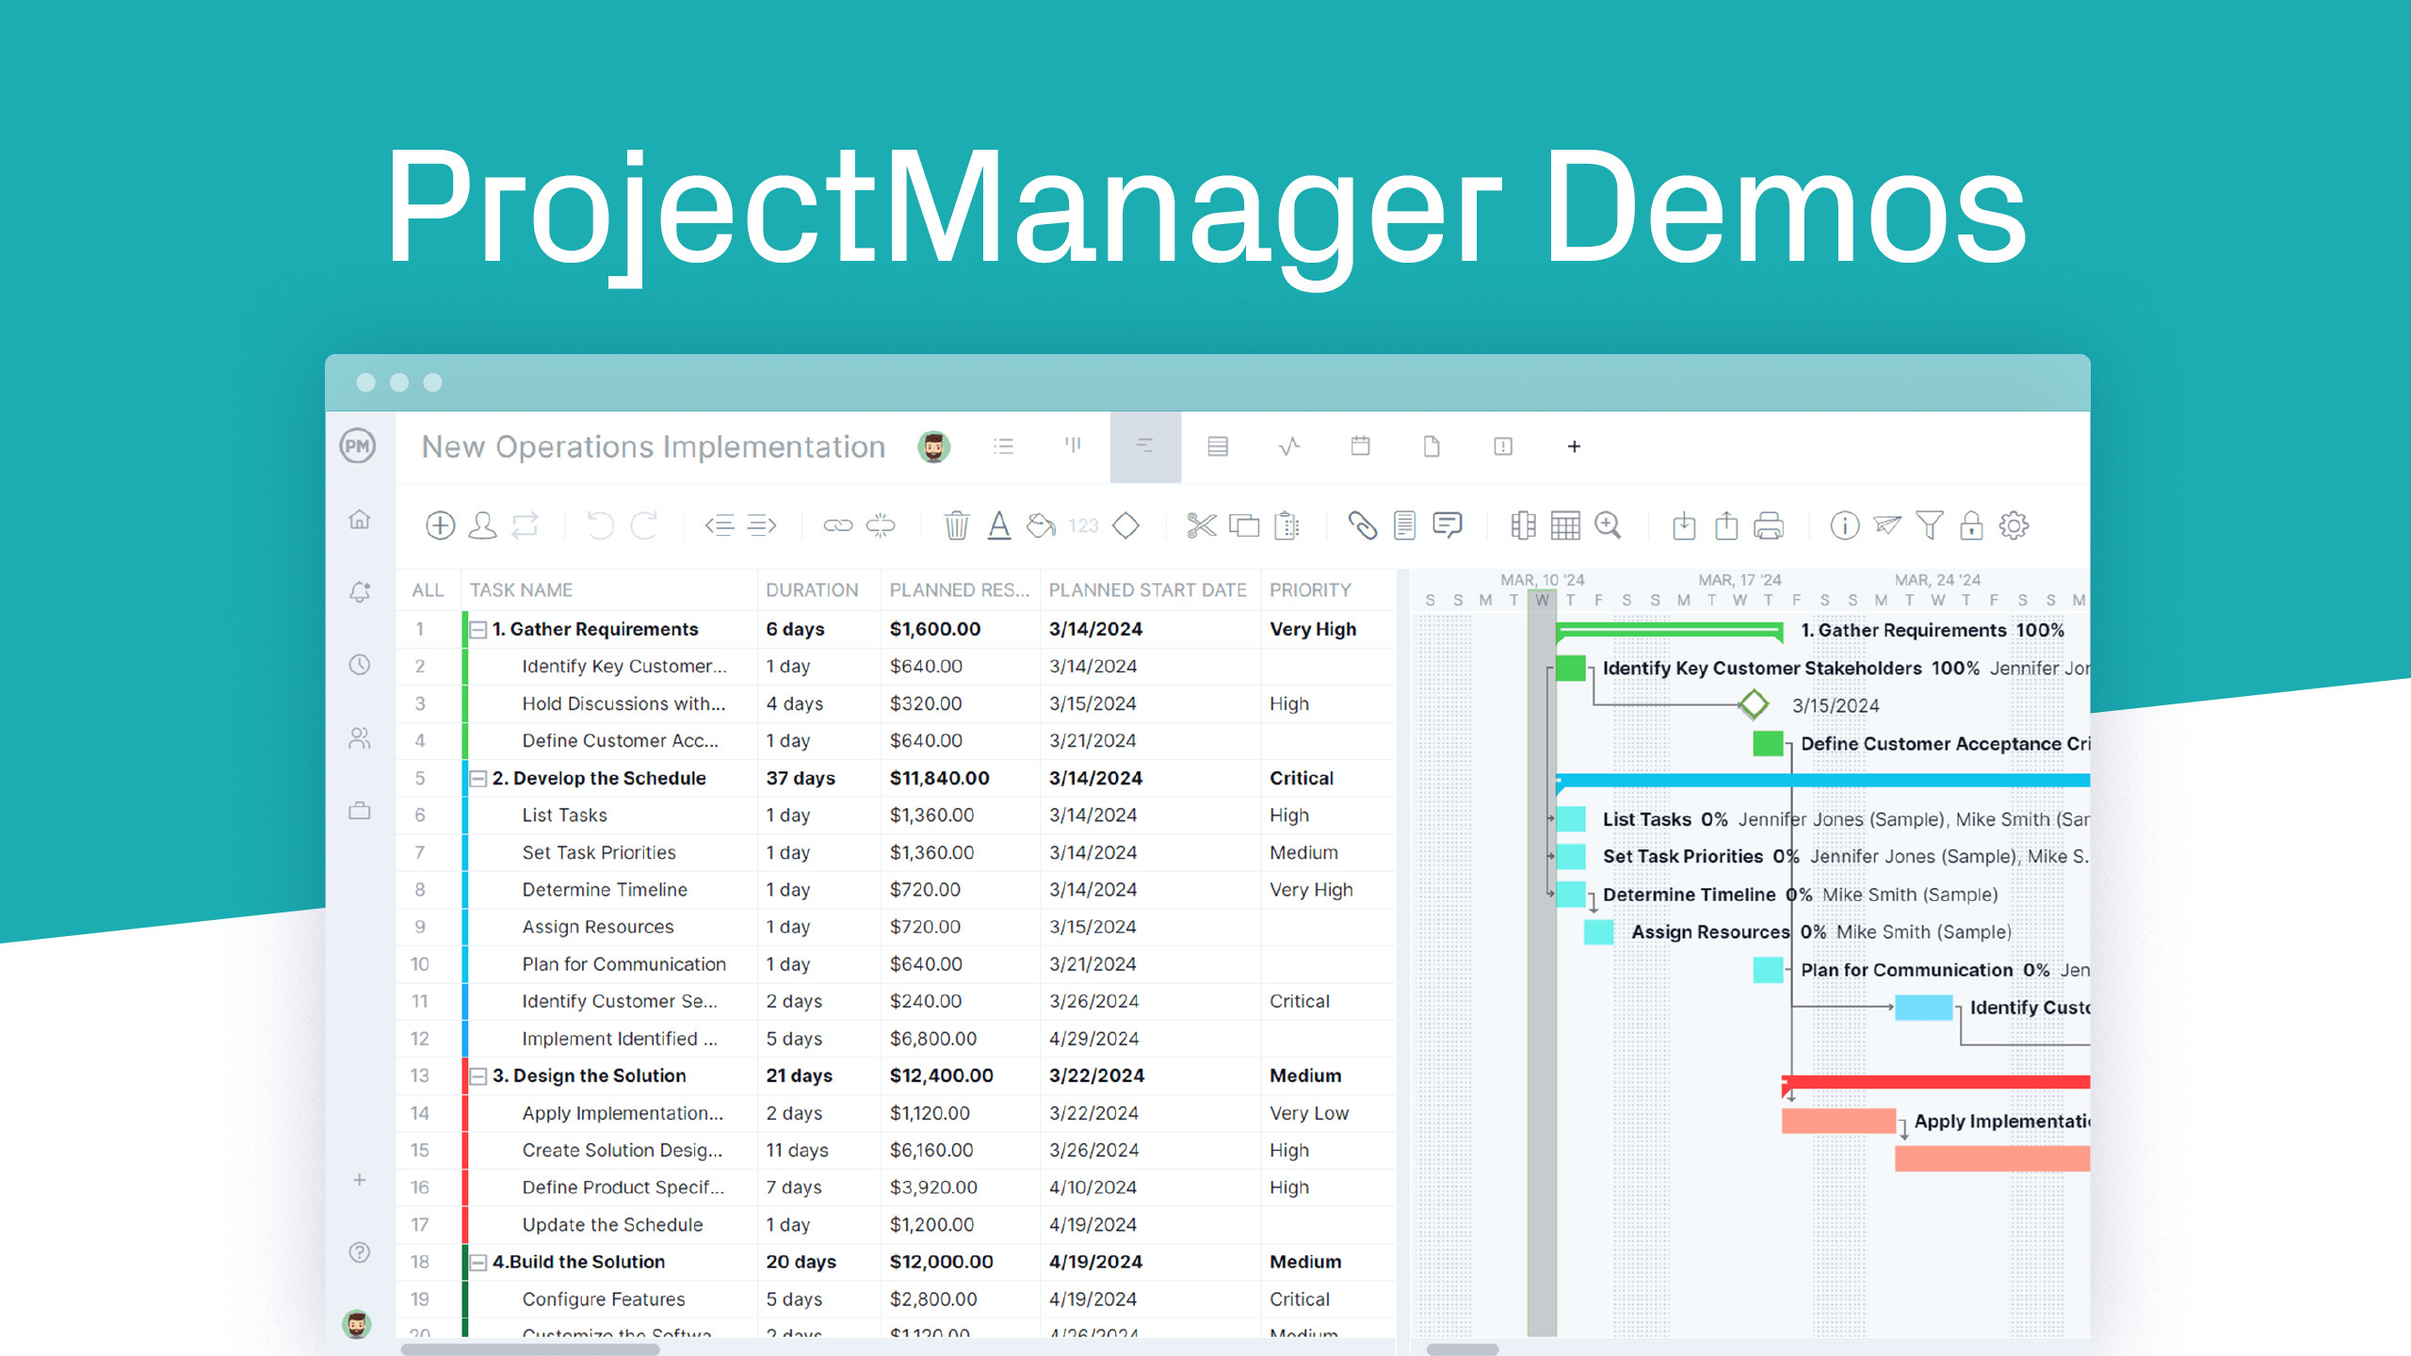Click the DURATION column header
Image resolution: width=2411 pixels, height=1356 pixels.
[x=812, y=590]
